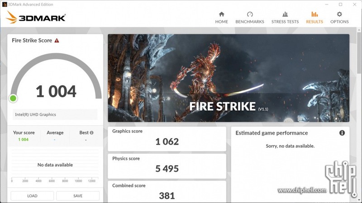The image size is (362, 203).
Task: Click the Physics score value 5 495
Action: pyautogui.click(x=167, y=169)
